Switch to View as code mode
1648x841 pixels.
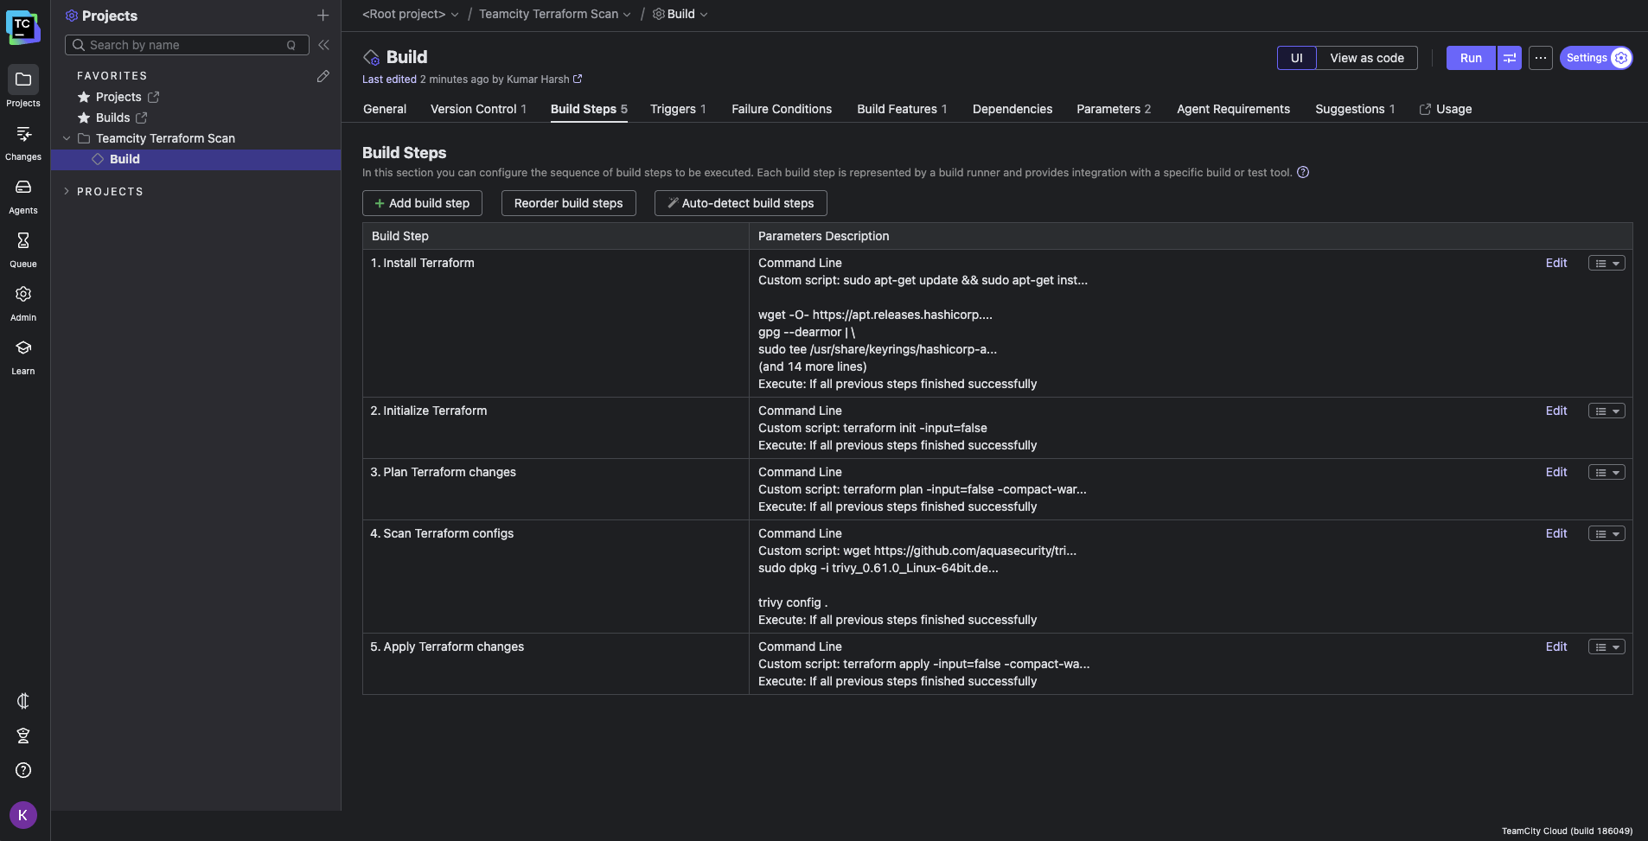tap(1366, 58)
